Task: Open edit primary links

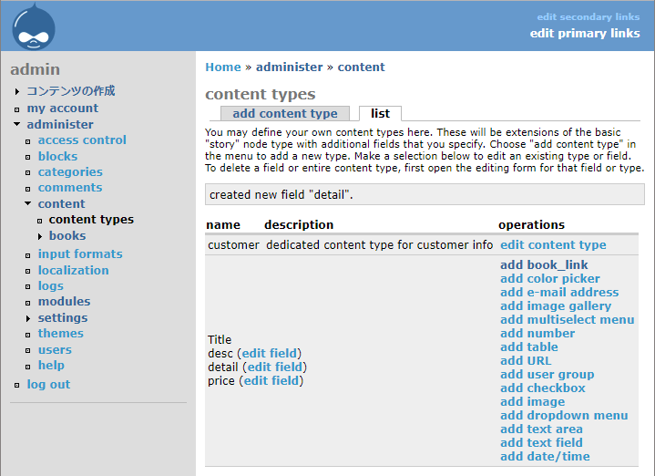Action: point(585,34)
